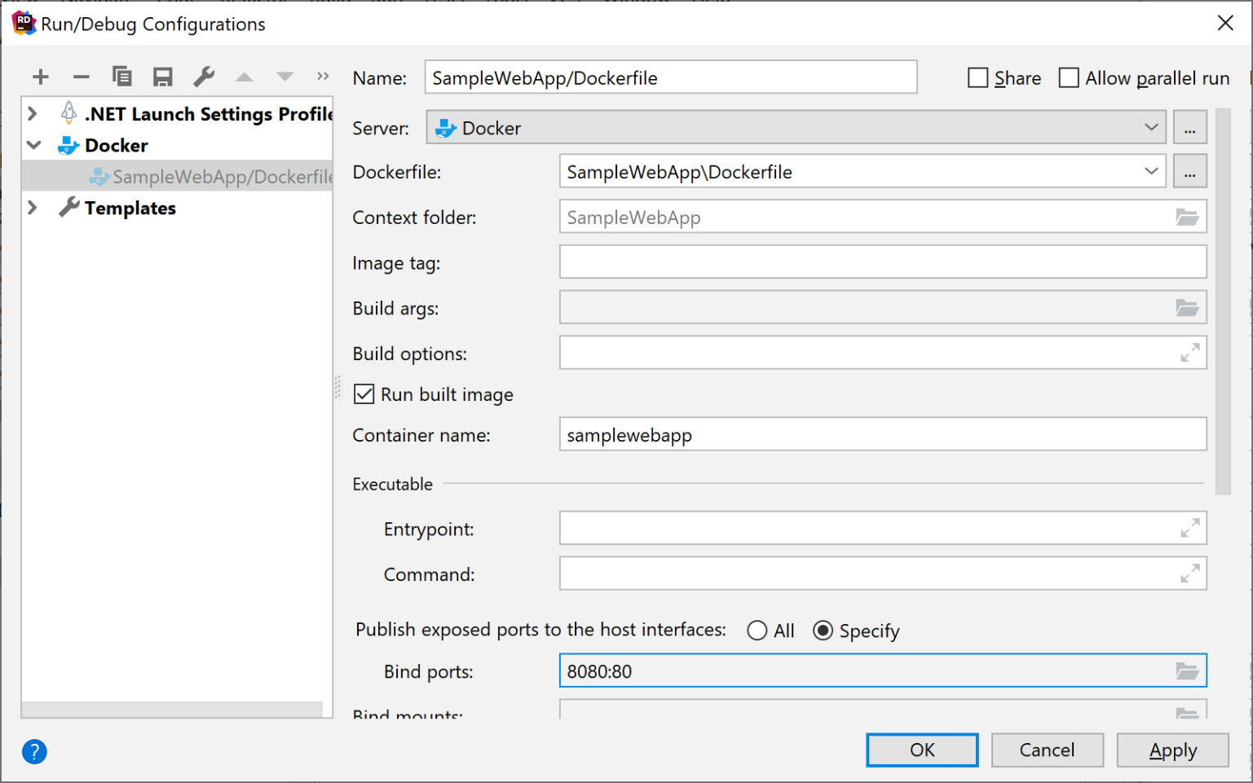This screenshot has width=1253, height=783.
Task: Click the Copy Configuration icon
Action: [121, 77]
